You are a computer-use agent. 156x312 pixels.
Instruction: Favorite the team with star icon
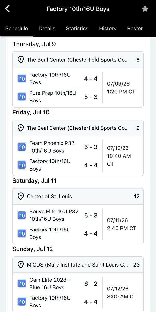point(145,9)
